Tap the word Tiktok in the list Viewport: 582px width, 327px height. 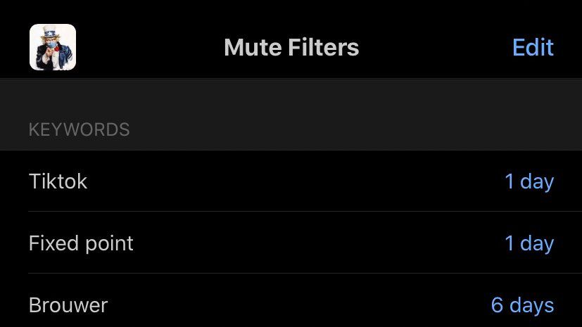(58, 181)
